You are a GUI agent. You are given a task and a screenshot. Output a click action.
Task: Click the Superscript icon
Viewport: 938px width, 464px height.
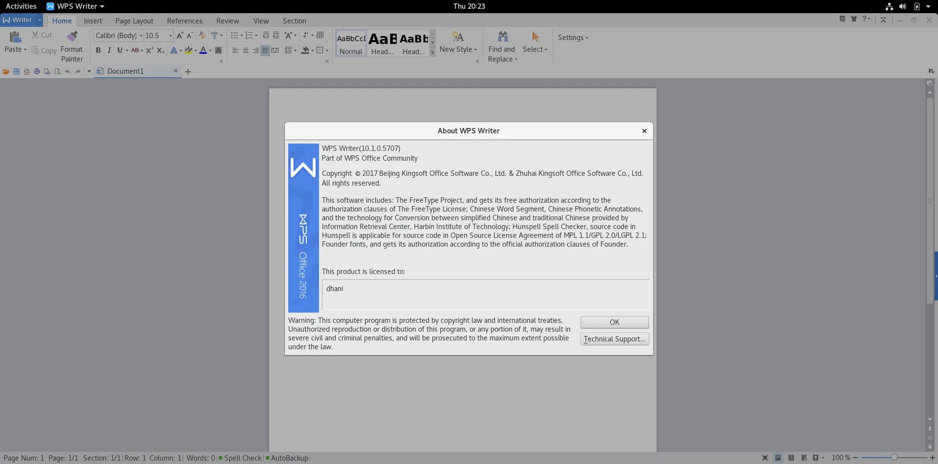[x=149, y=50]
